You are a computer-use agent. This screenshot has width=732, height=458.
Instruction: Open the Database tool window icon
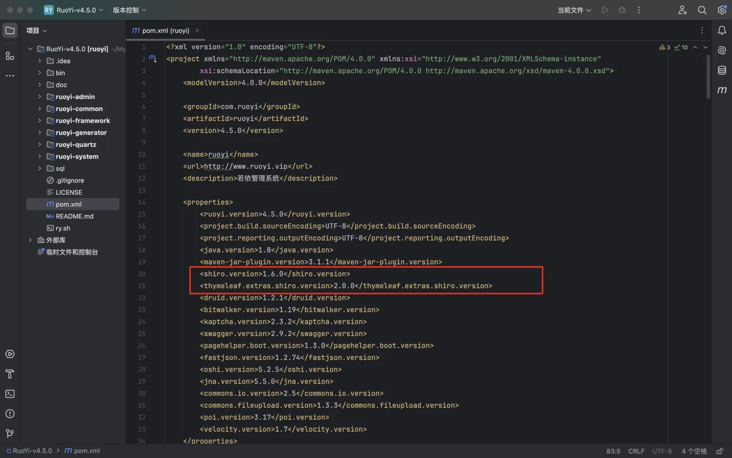point(722,70)
